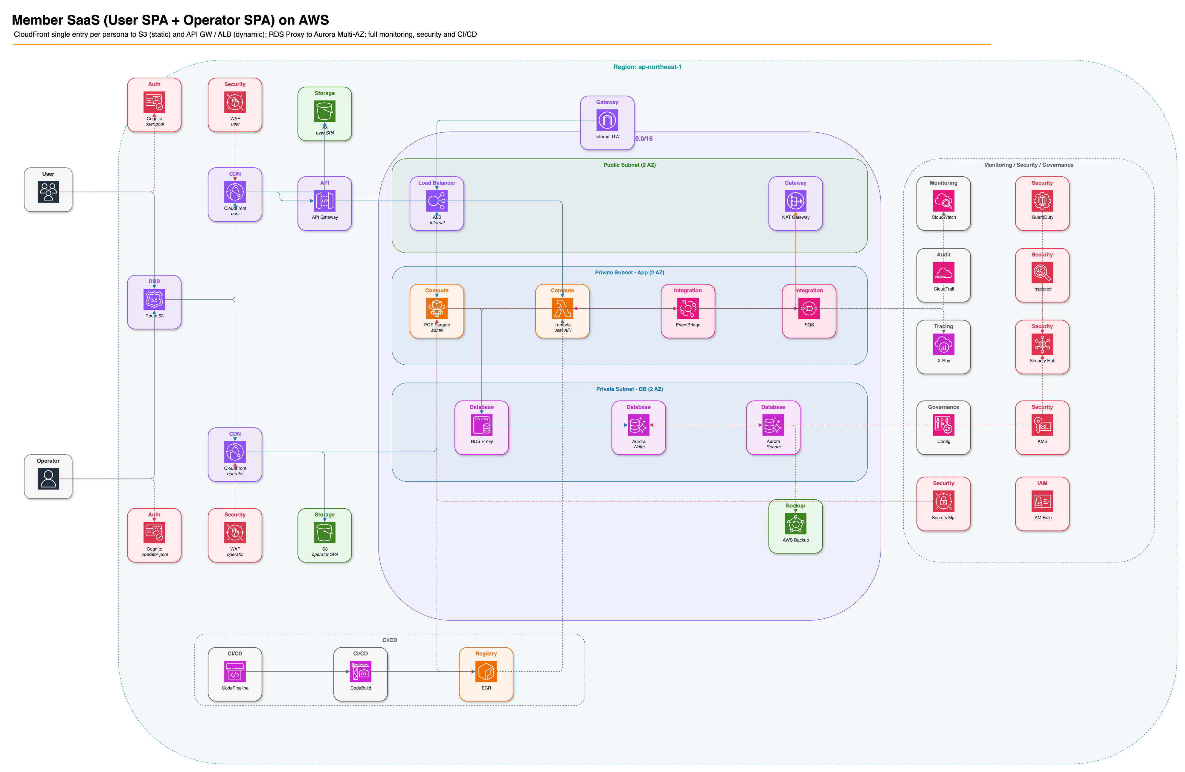This screenshot has width=1185, height=772.
Task: Click the 'Governance' card heading
Action: click(x=943, y=407)
